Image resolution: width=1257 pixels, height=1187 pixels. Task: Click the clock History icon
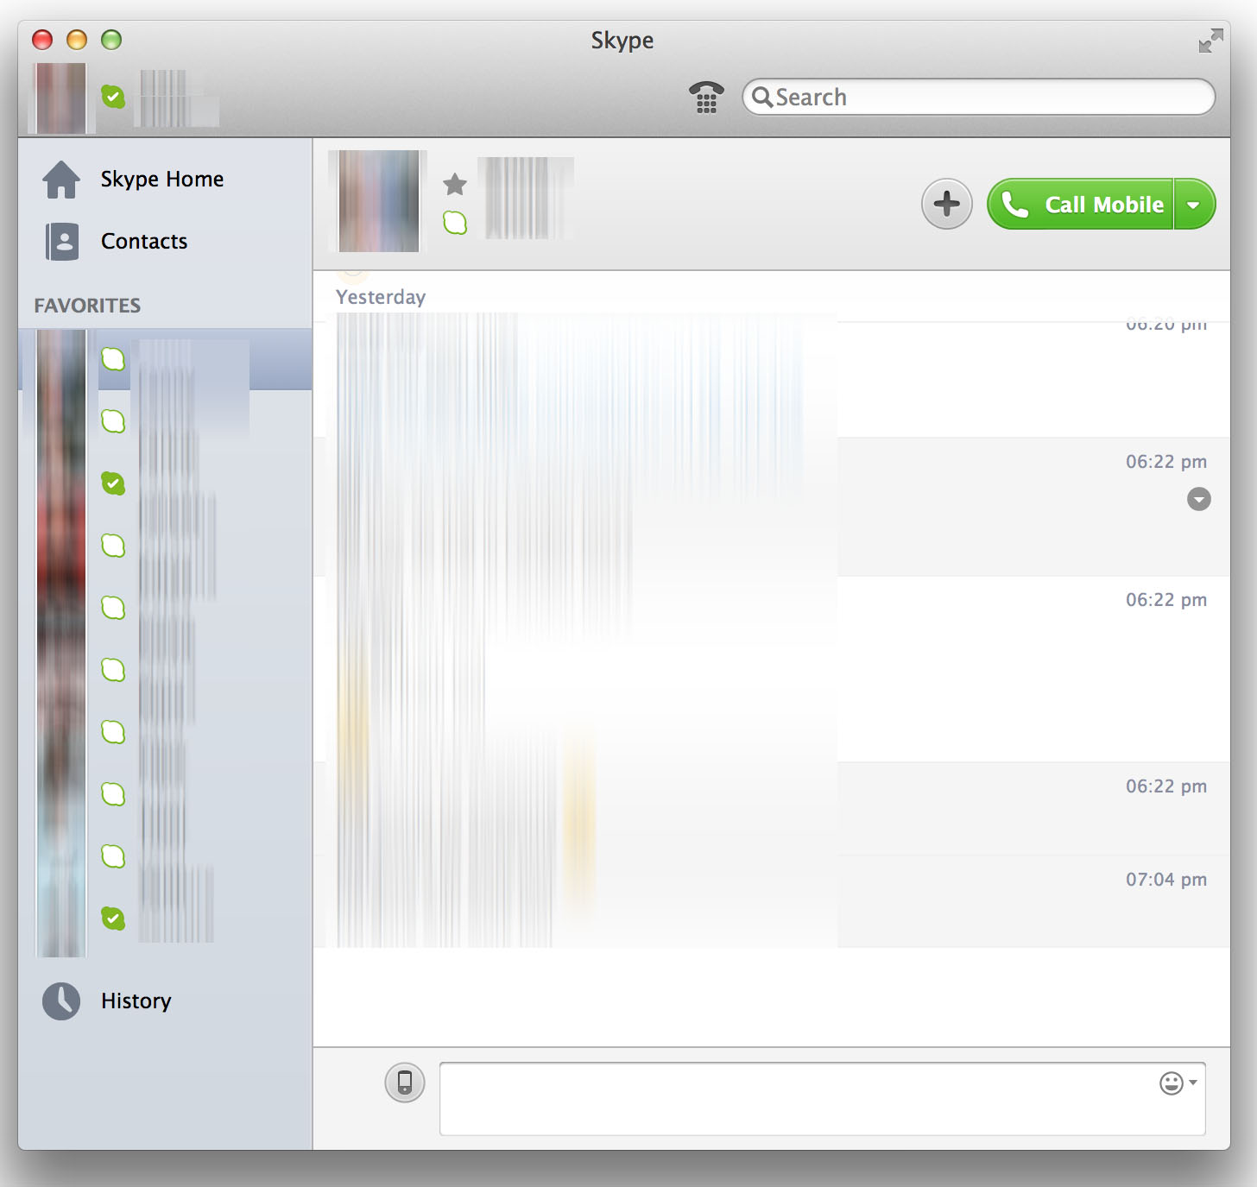point(61,1001)
